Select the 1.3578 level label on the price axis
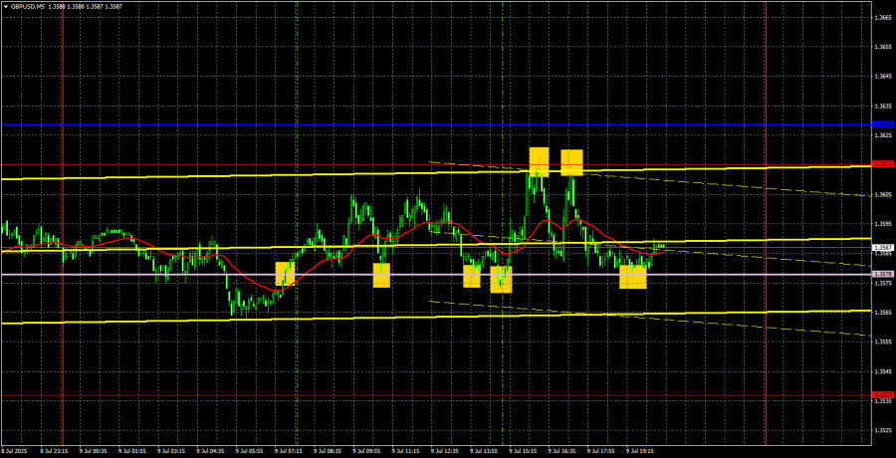 882,274
